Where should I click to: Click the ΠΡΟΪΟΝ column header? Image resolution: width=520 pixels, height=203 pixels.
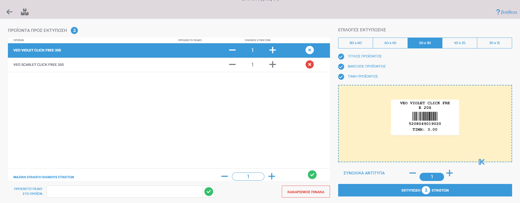coord(19,40)
